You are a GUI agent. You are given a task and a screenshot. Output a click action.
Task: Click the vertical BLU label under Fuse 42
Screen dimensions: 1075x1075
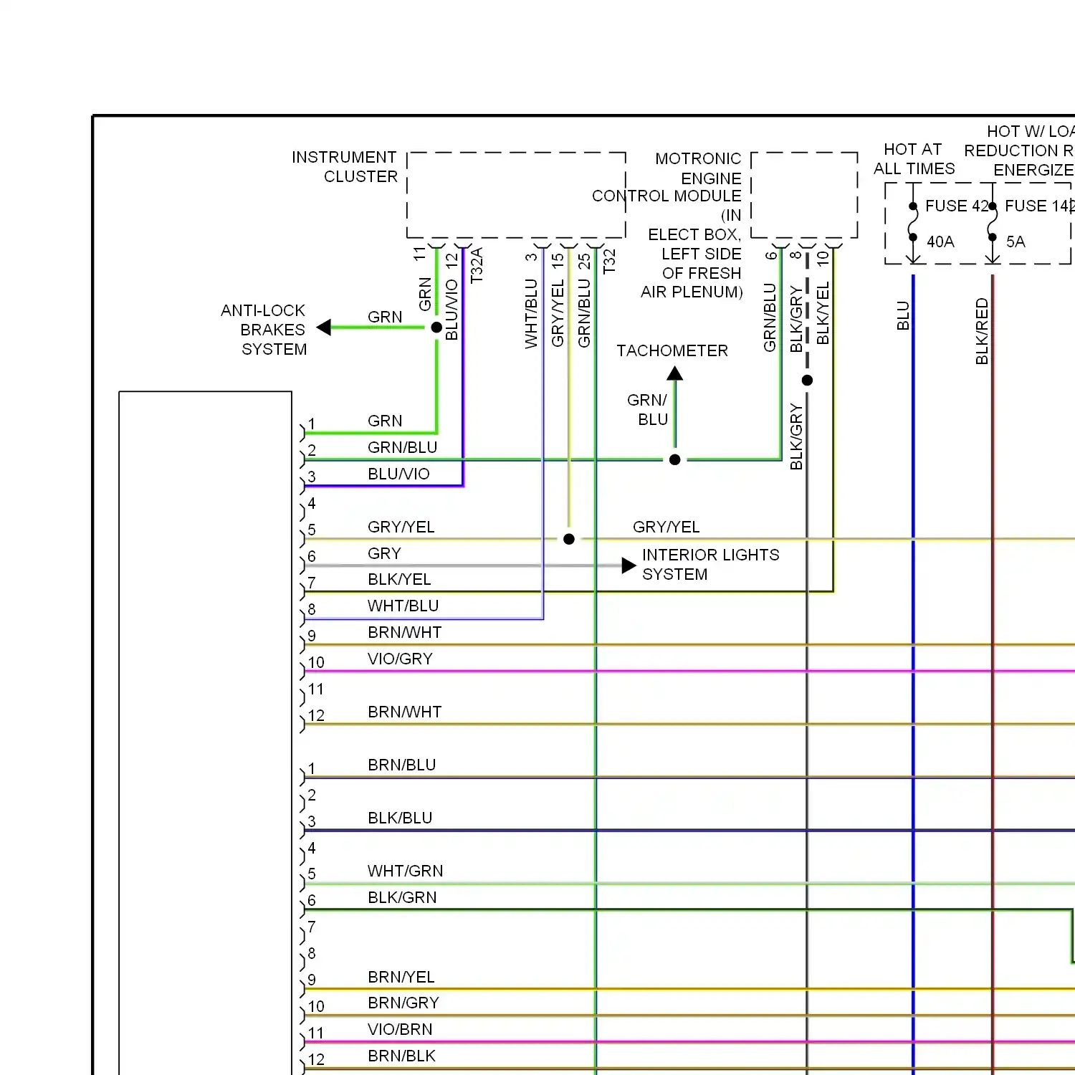[903, 315]
